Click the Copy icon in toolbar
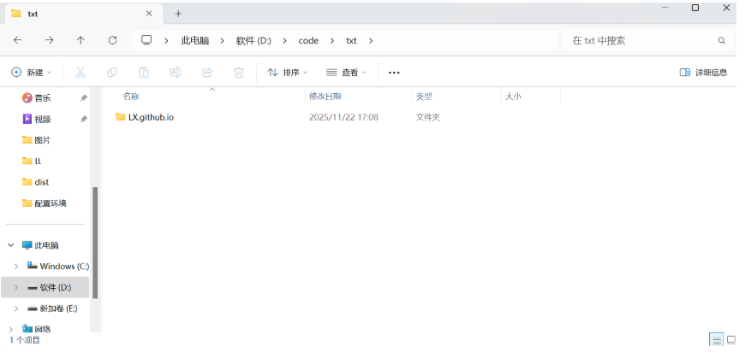This screenshot has height=358, width=745. point(112,73)
